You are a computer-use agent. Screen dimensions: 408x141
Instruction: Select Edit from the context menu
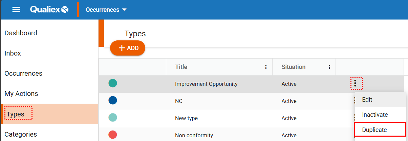click(x=367, y=100)
